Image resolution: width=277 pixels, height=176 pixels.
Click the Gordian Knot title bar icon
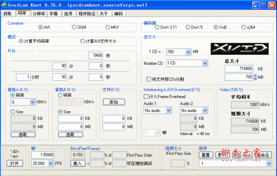coord(4,5)
